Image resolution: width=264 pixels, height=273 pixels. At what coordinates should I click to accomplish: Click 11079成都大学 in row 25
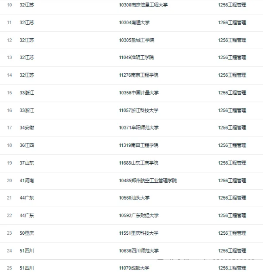tap(134, 268)
